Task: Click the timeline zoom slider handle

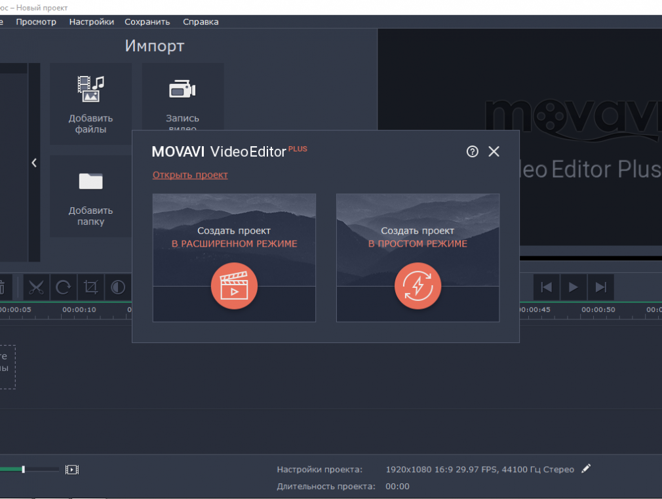Action: [23, 469]
